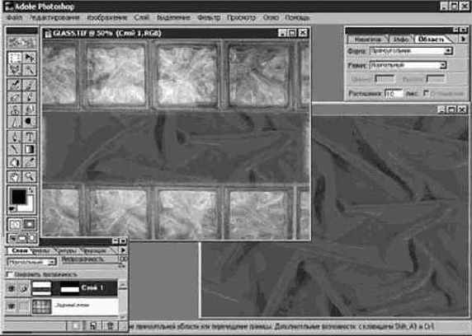472x336 pixels.
Task: Collapse the options palette
Action: click(x=455, y=30)
